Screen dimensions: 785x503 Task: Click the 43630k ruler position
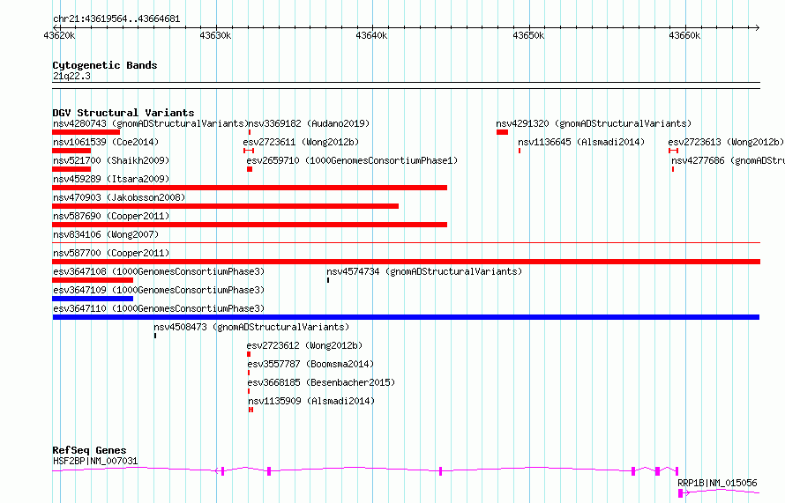pos(216,35)
